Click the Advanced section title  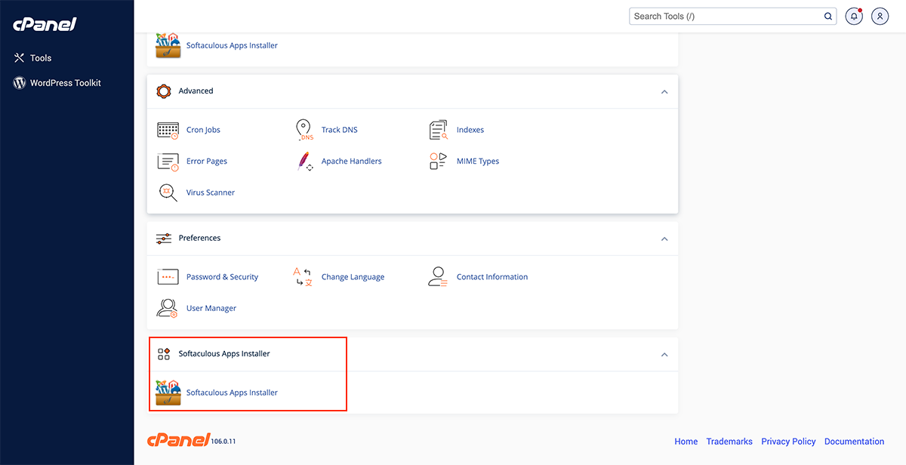tap(196, 91)
